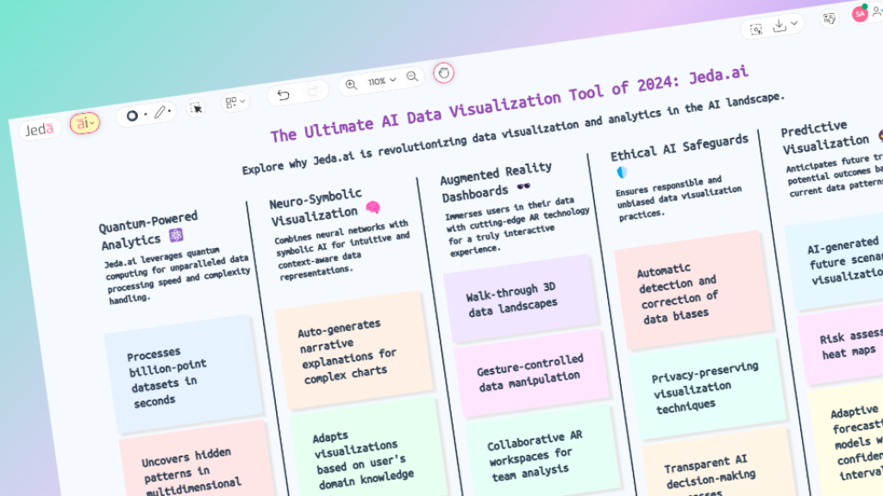Select the circle shape tool

pyautogui.click(x=133, y=115)
